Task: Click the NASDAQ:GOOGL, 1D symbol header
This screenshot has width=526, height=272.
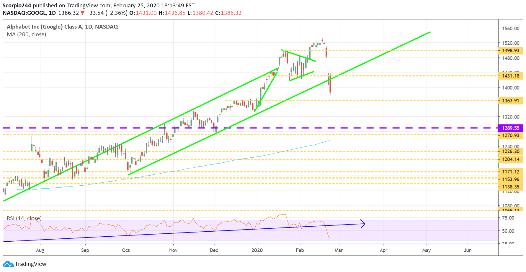Action: point(29,13)
